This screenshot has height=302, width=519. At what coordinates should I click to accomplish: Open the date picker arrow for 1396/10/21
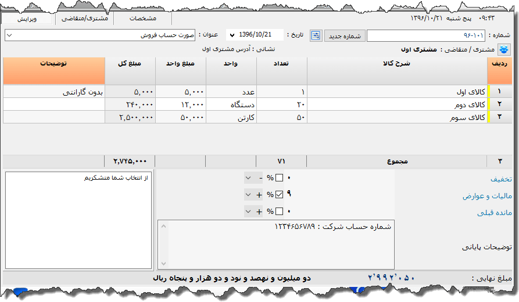(x=232, y=35)
